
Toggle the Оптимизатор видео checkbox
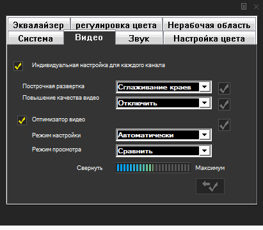tap(22, 120)
